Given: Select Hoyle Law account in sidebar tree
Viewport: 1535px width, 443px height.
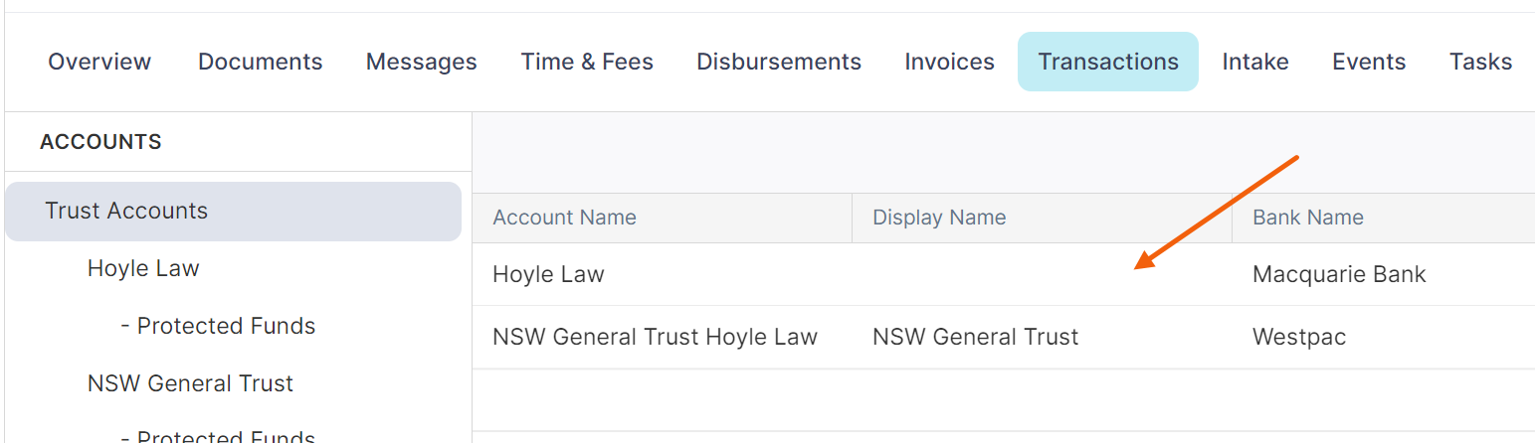Looking at the screenshot, I should tap(143, 268).
